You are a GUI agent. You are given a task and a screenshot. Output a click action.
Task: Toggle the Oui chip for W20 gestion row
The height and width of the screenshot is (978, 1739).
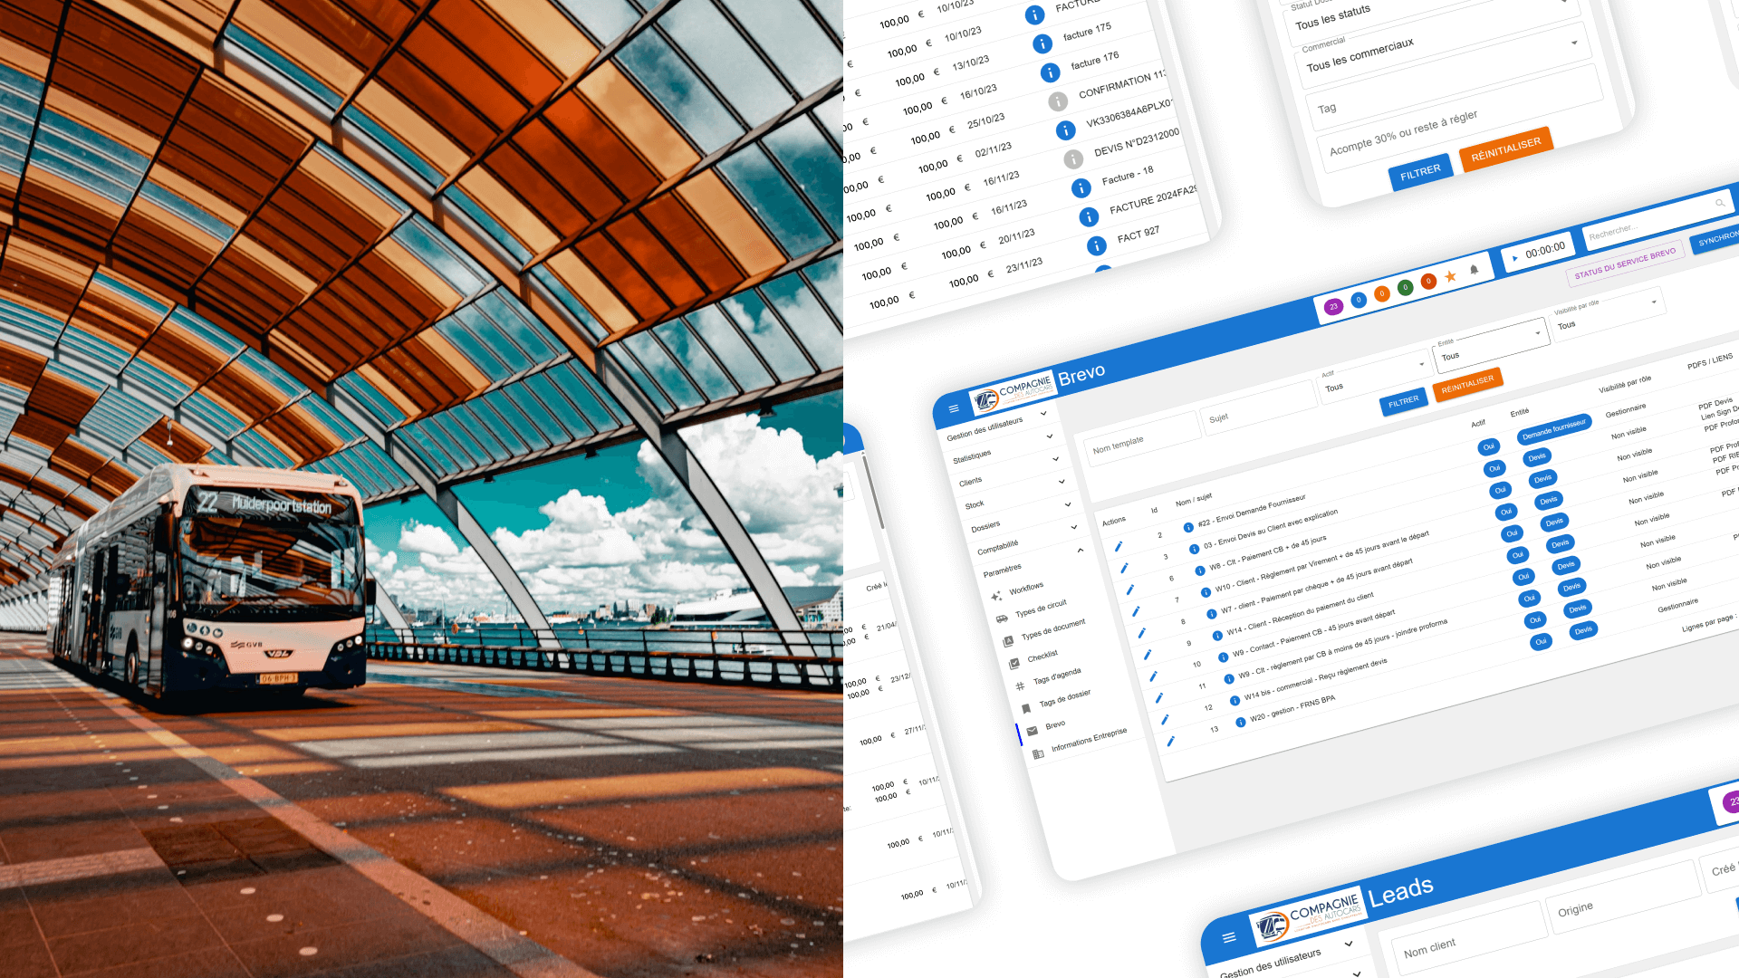[1541, 642]
